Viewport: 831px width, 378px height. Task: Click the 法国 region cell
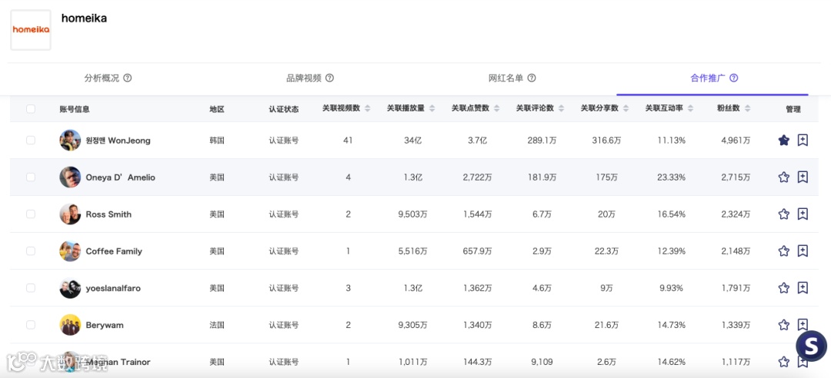[x=217, y=325]
